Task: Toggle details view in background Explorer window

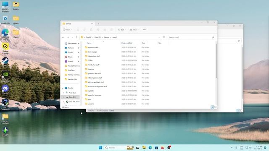Action: (238, 111)
